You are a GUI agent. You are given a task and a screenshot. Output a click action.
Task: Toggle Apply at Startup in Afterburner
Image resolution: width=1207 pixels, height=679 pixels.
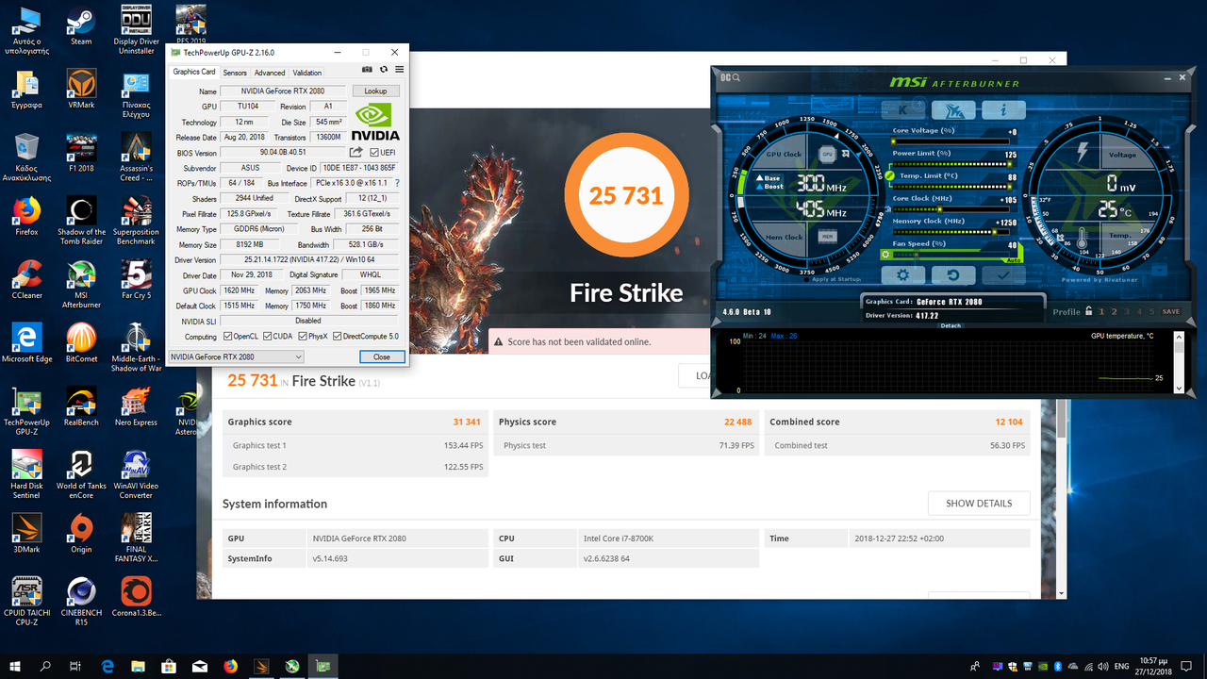point(835,279)
